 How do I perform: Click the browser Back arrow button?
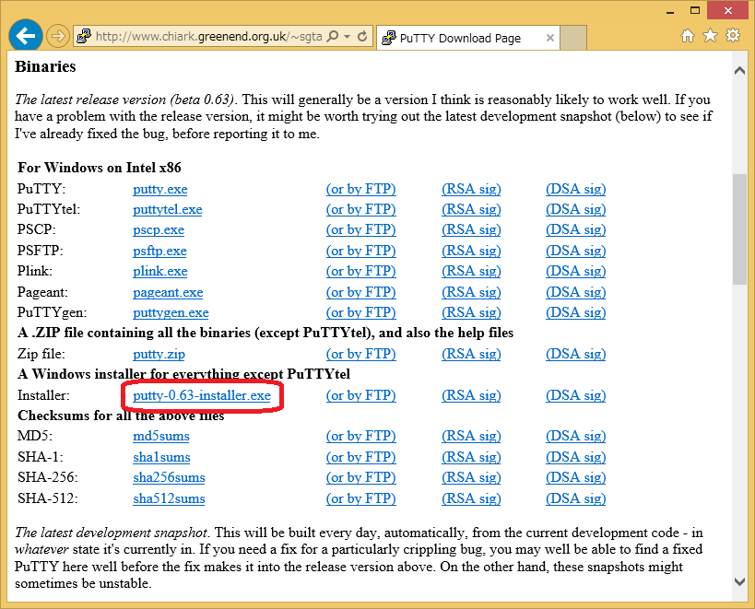point(25,35)
